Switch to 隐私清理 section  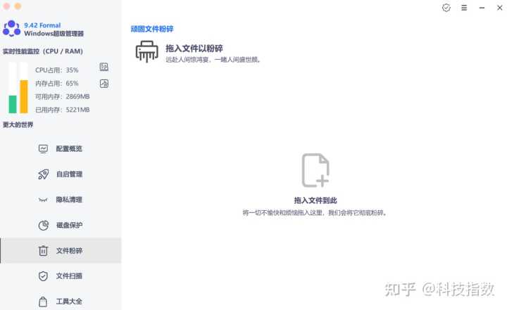61,200
